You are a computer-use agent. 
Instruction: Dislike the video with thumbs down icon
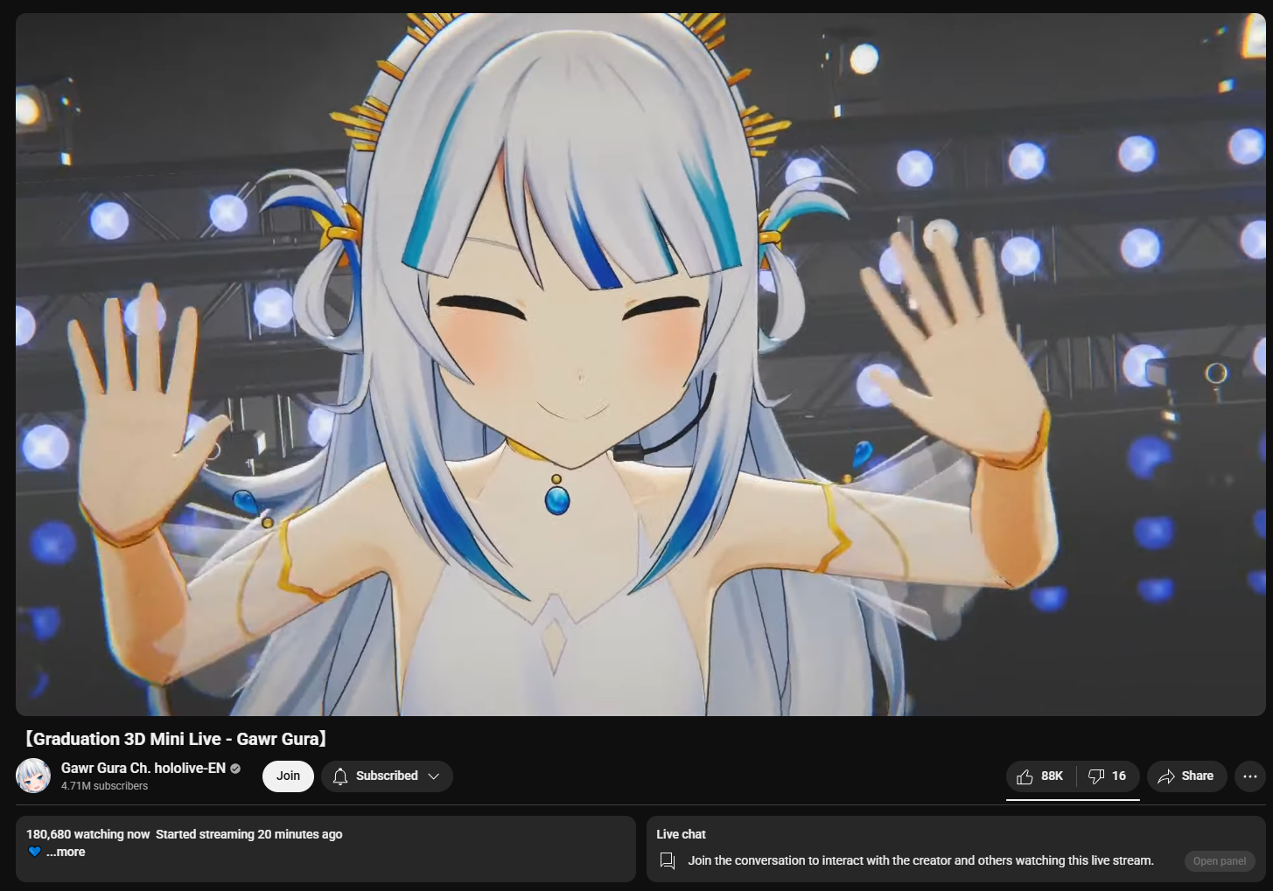point(1095,776)
